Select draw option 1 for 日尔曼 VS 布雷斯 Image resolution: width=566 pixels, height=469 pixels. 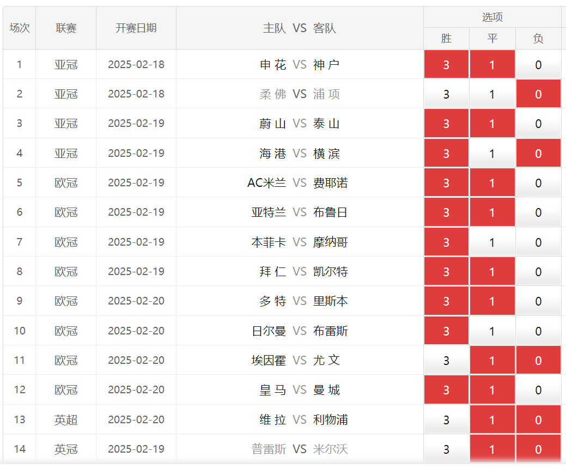point(492,331)
